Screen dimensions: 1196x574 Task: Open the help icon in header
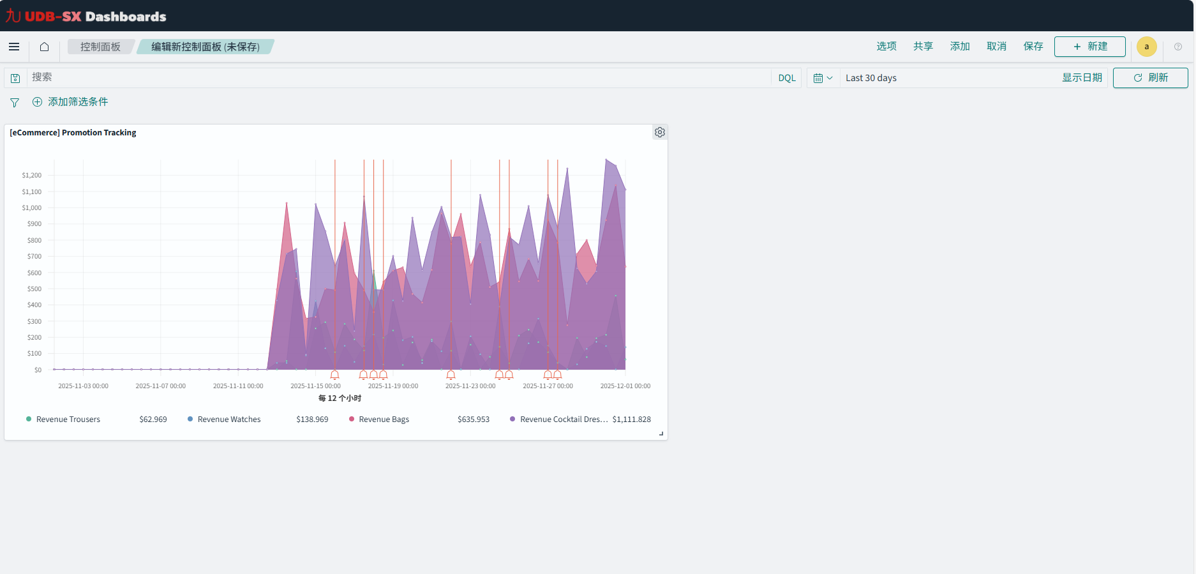coord(1177,47)
